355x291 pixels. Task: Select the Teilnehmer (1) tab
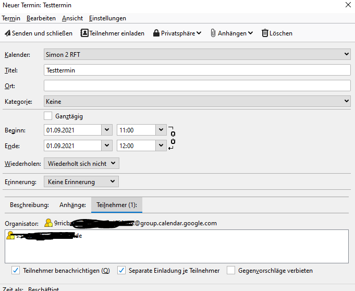pyautogui.click(x=117, y=205)
